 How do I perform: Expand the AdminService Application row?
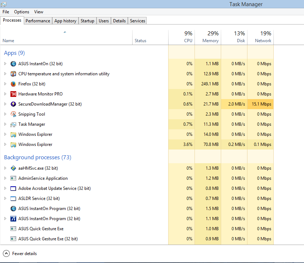[5, 178]
